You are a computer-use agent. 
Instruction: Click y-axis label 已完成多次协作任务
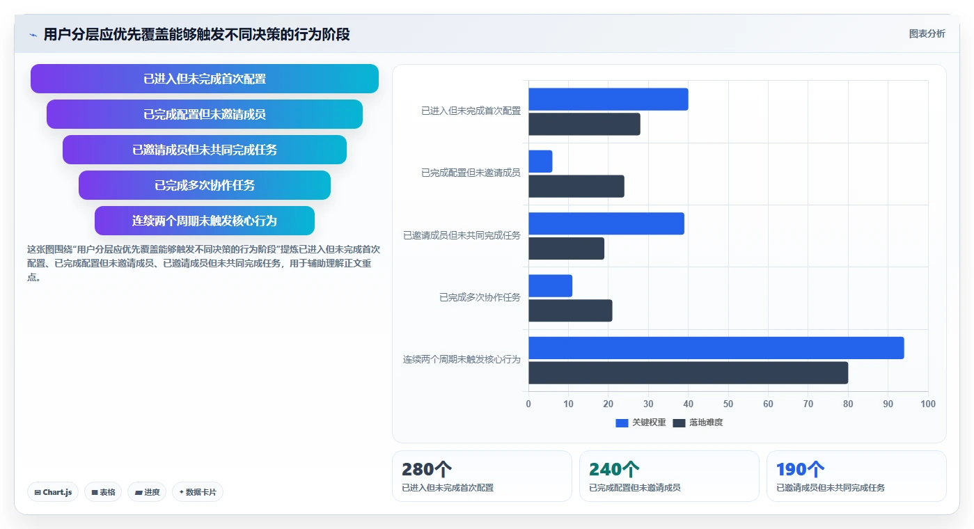pyautogui.click(x=480, y=297)
